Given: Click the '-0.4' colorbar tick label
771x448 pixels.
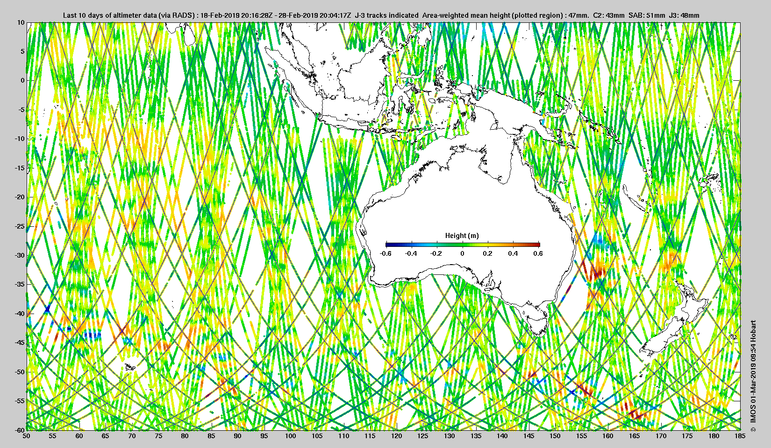Looking at the screenshot, I should pyautogui.click(x=411, y=253).
